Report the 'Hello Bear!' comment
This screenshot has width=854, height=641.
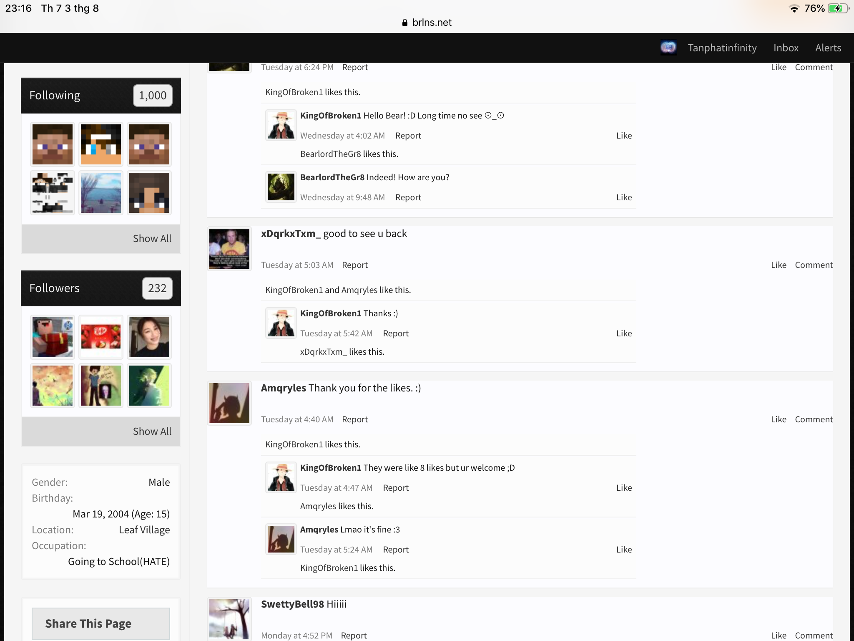point(408,136)
